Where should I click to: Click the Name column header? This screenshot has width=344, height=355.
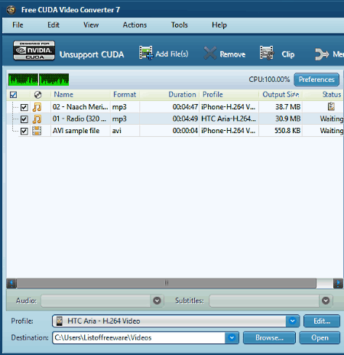click(x=63, y=95)
